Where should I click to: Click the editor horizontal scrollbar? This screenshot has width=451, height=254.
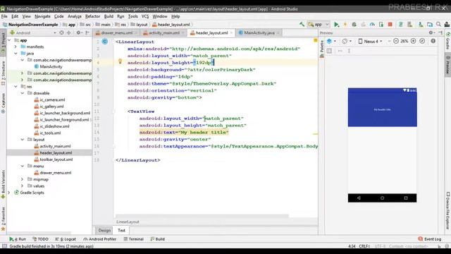[202, 216]
